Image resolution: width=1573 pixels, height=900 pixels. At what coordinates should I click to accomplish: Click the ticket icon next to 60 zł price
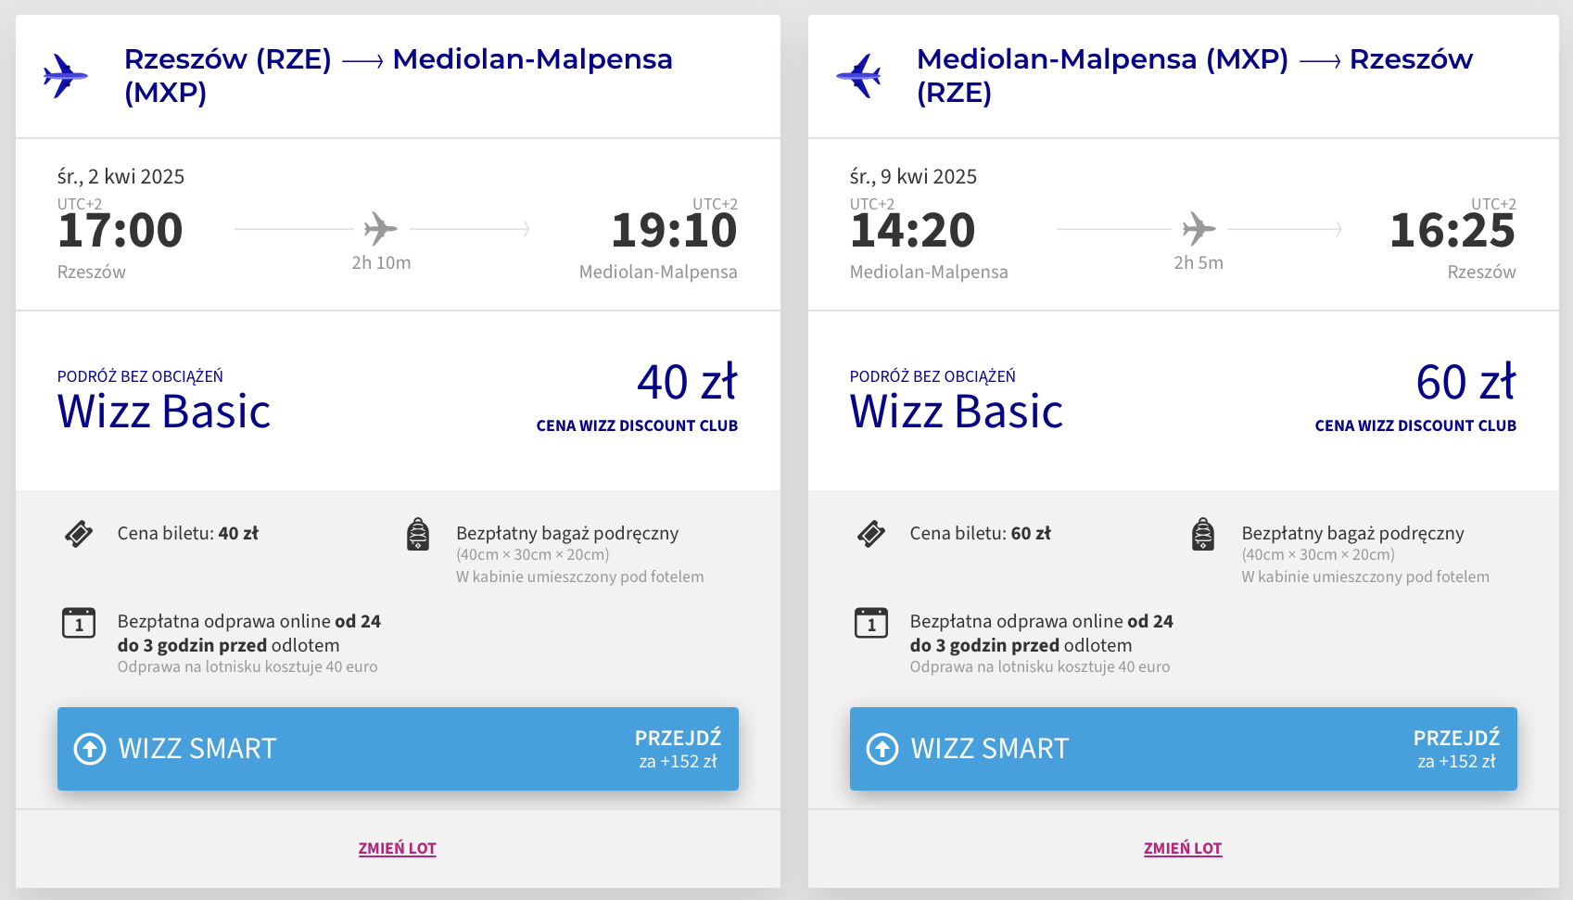click(871, 534)
